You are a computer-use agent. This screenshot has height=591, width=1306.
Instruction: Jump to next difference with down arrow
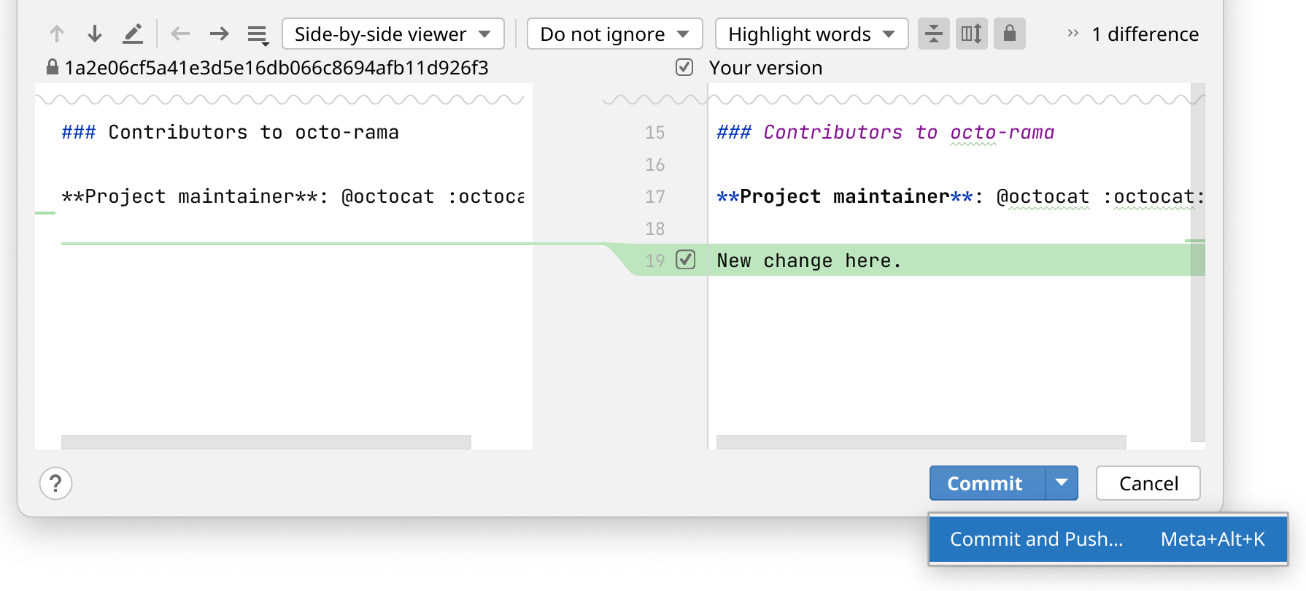[x=95, y=34]
